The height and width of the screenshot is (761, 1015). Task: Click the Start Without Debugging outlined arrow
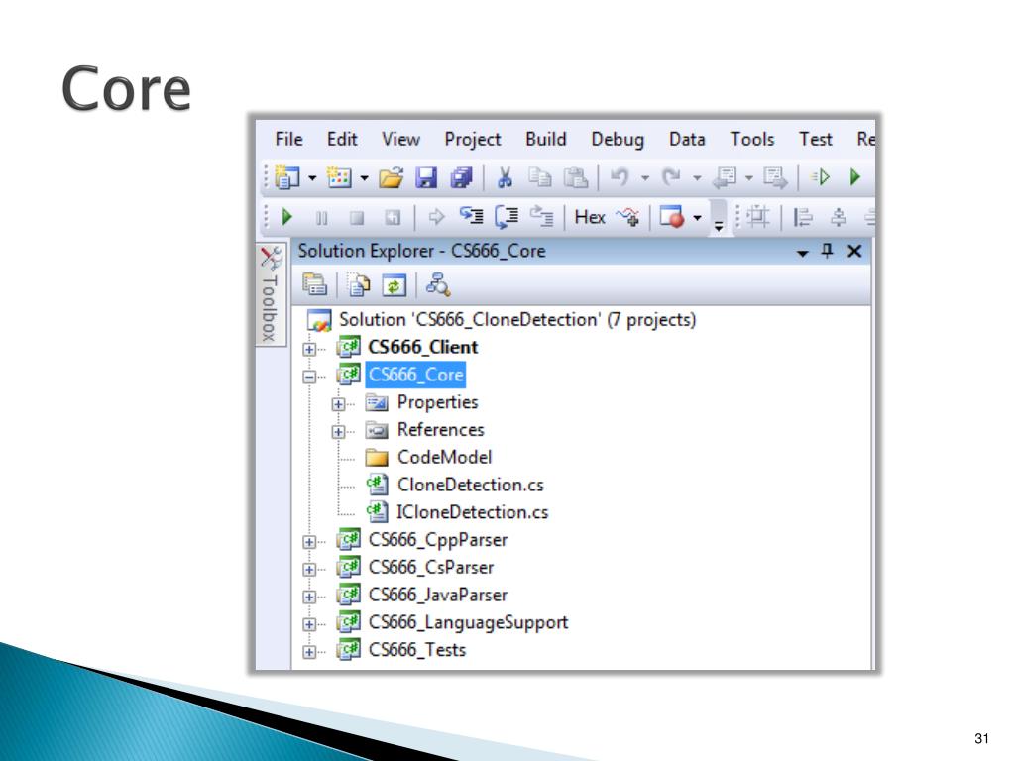point(820,176)
